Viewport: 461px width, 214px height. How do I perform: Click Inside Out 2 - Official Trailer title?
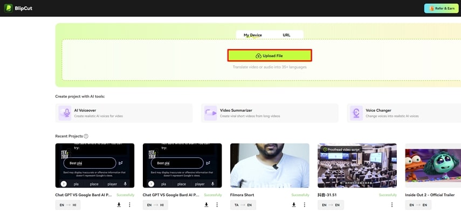[x=430, y=195]
